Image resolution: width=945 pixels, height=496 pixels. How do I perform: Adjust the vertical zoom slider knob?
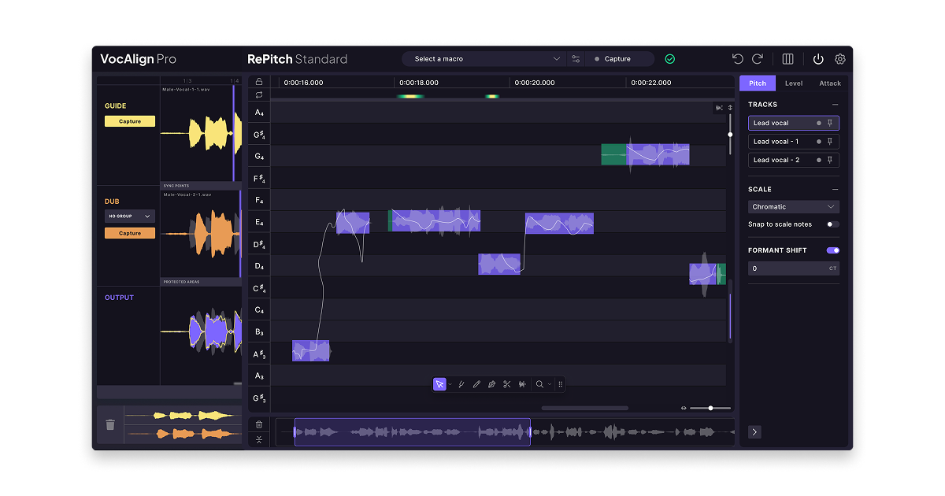(x=730, y=134)
